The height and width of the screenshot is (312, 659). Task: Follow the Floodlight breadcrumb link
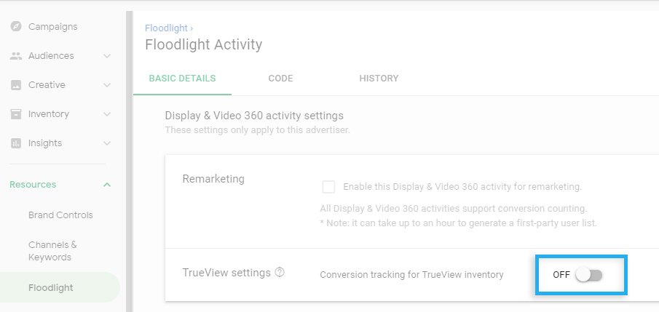point(167,28)
